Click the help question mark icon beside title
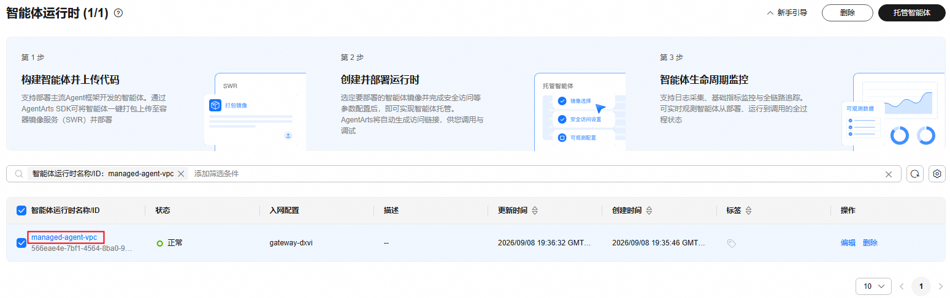The height and width of the screenshot is (298, 950). (x=118, y=13)
